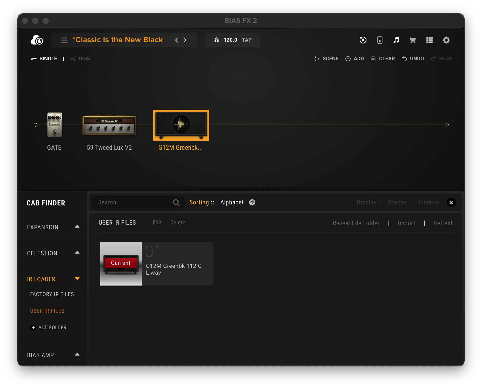Switch to SINGLE signal path
Screen dimensions: 482x388
pyautogui.click(x=44, y=59)
